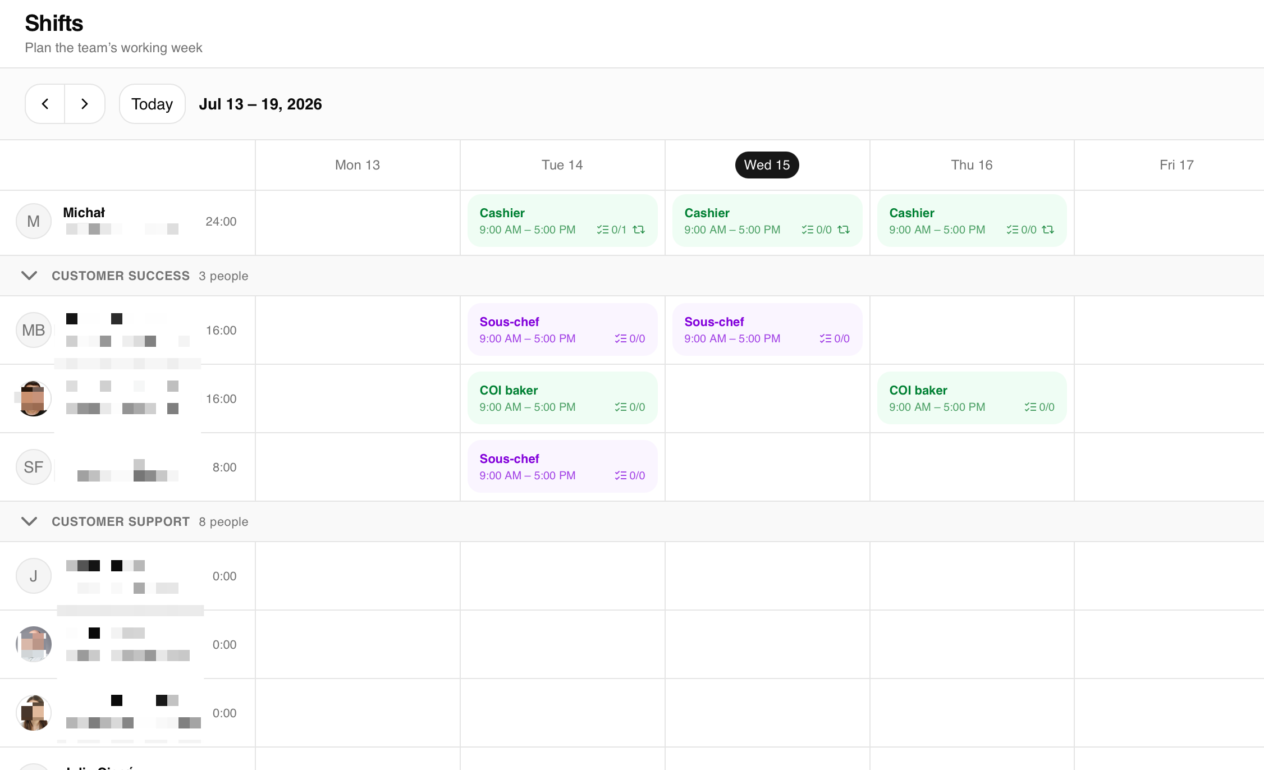Image resolution: width=1264 pixels, height=770 pixels.
Task: Collapse the Customer Support group
Action: [29, 521]
